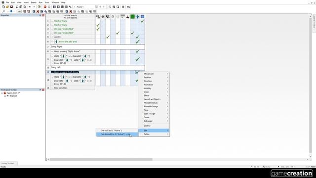Click the Paste toolbar icon

[25, 7]
